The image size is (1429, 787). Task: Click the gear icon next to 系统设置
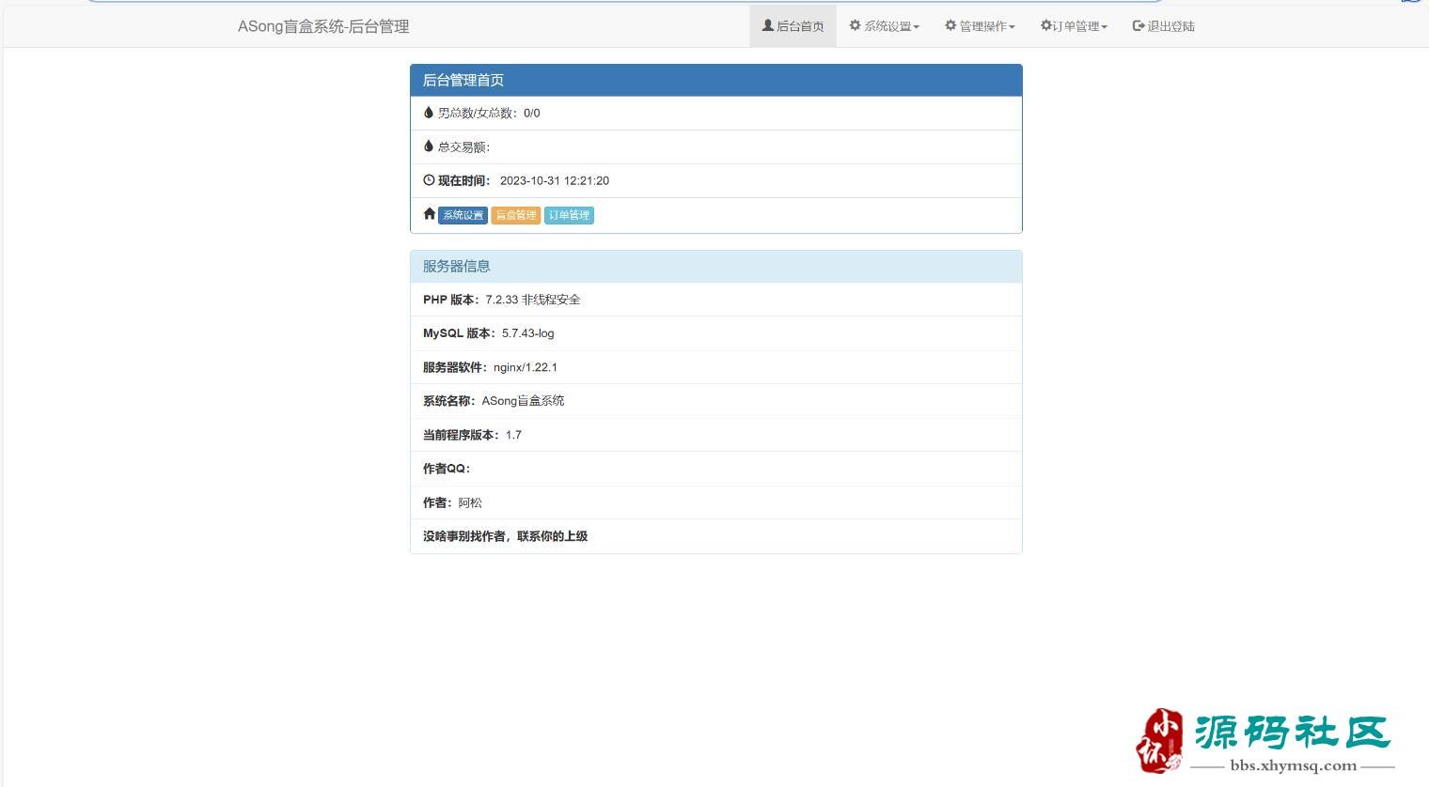point(855,25)
